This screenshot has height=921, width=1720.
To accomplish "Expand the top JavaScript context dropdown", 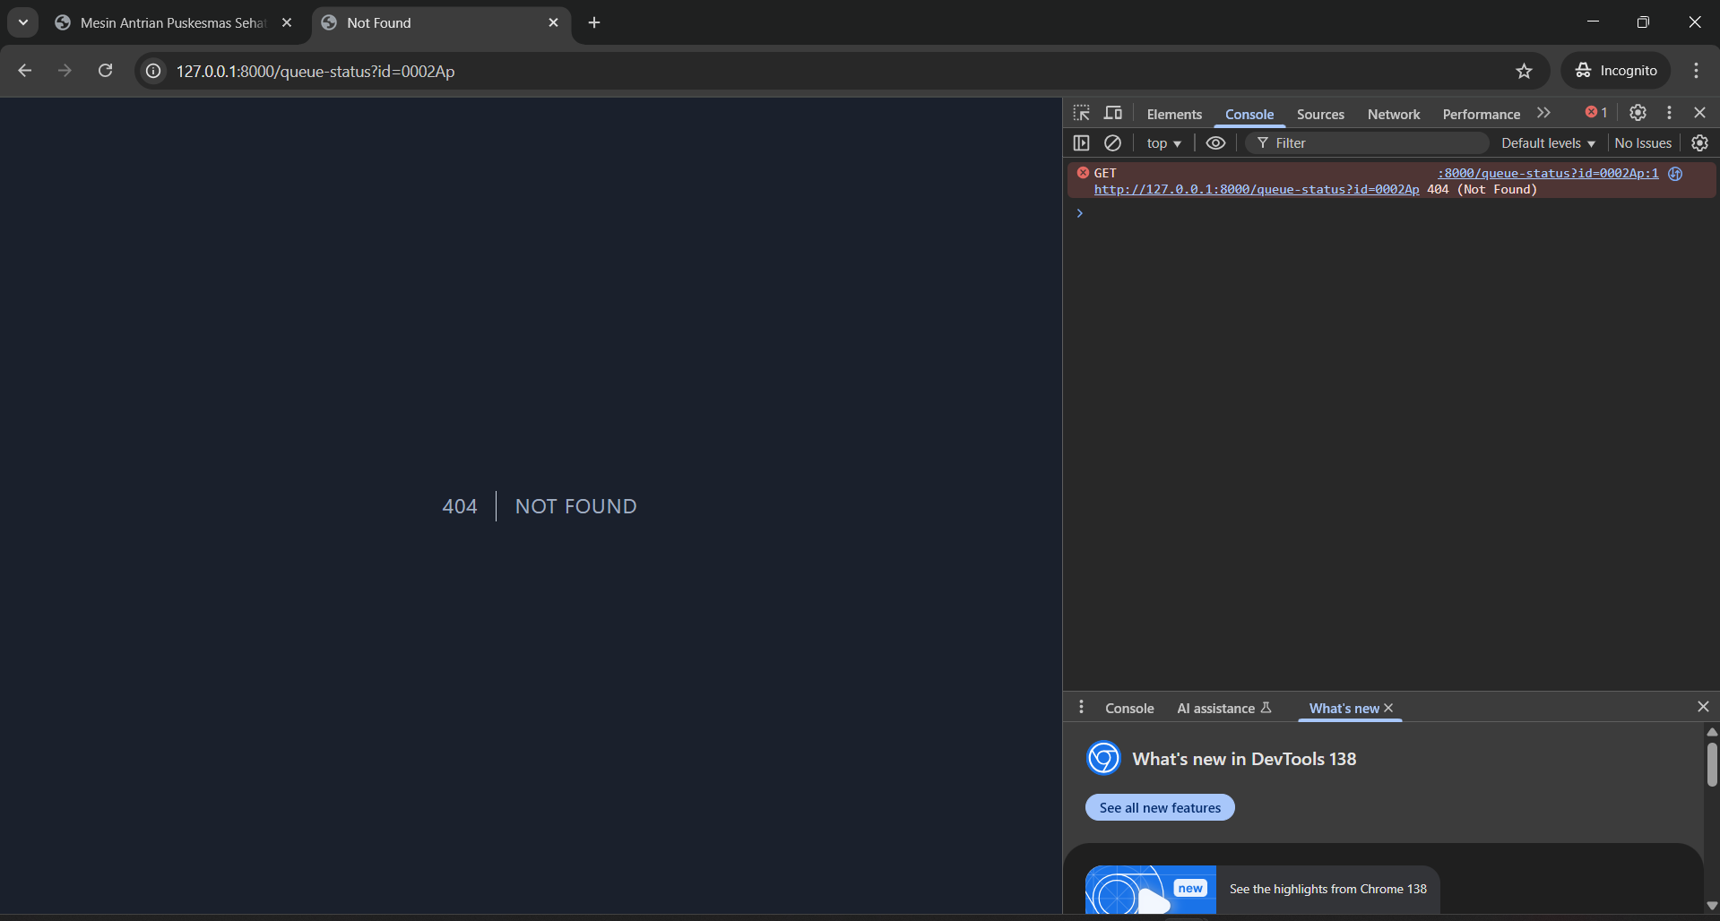I will pyautogui.click(x=1163, y=143).
